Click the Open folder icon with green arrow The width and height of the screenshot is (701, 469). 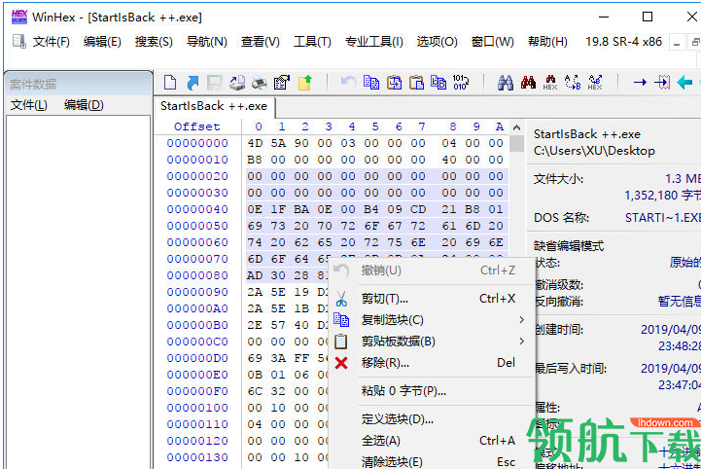tap(304, 83)
